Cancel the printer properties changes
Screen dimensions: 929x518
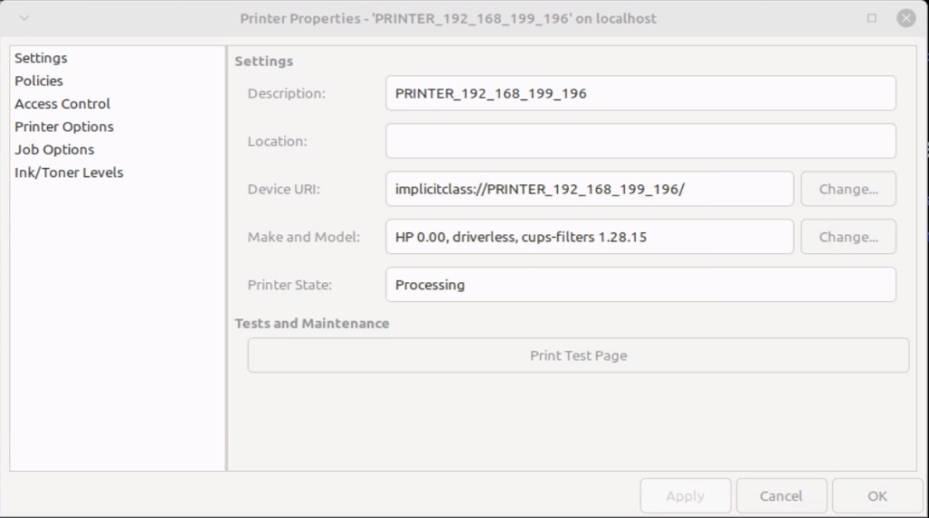point(781,496)
